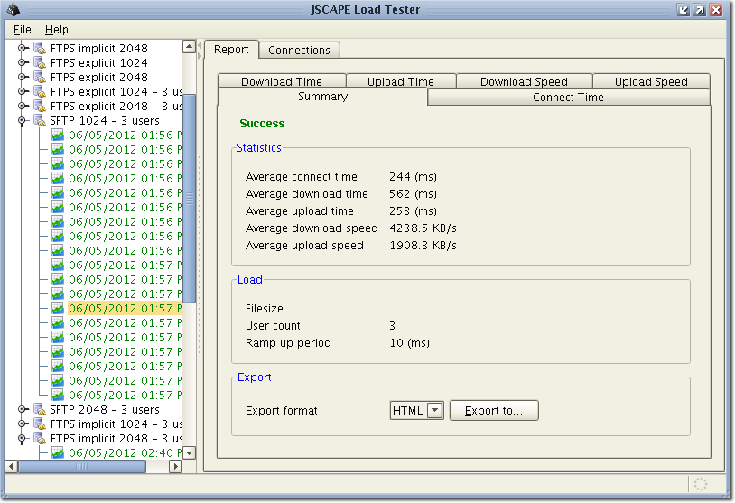This screenshot has height=503, width=735.
Task: Open the Upload Time tab
Action: click(401, 81)
